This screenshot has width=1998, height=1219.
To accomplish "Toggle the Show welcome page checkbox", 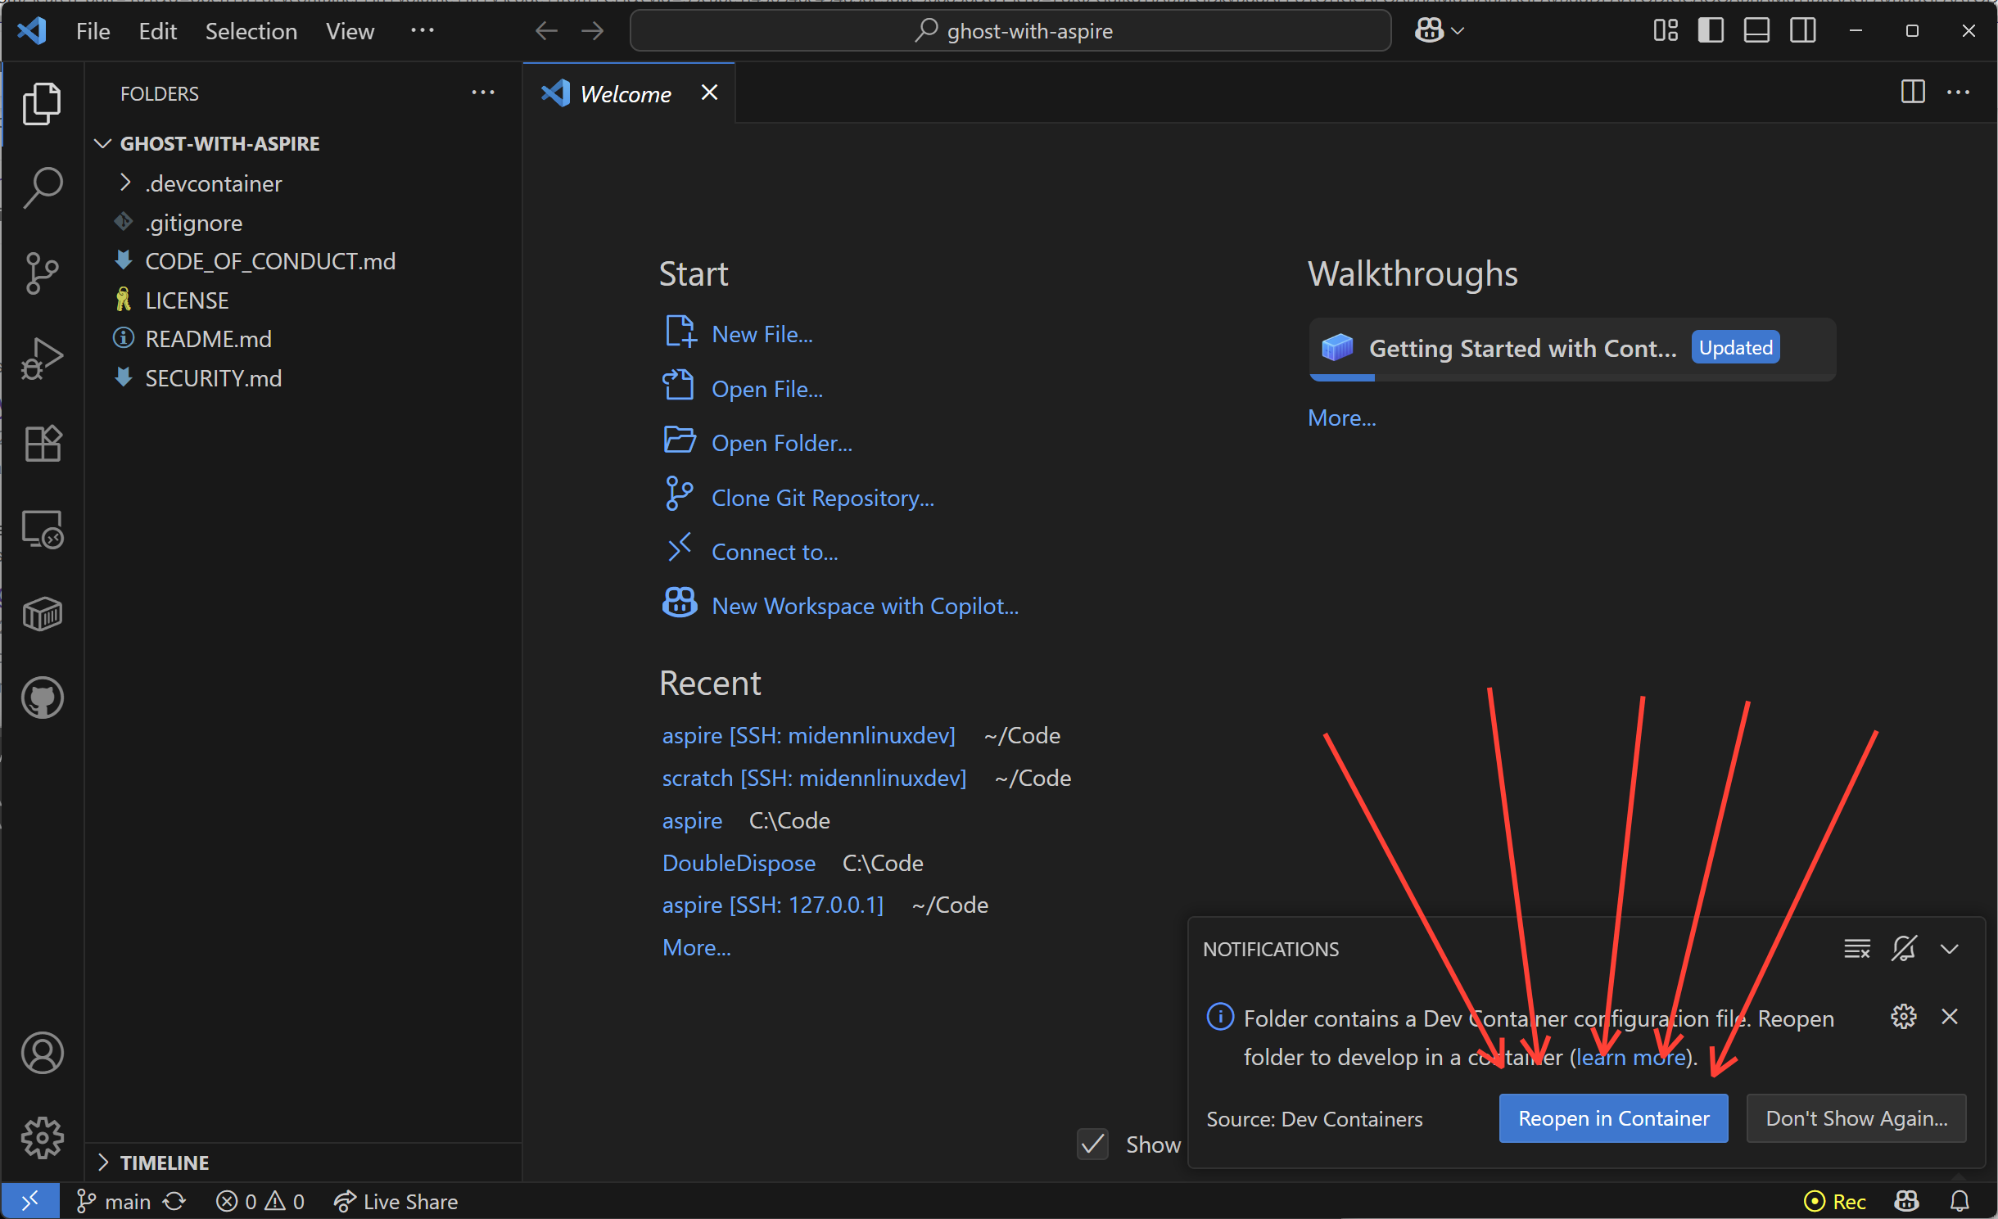I will [1092, 1144].
